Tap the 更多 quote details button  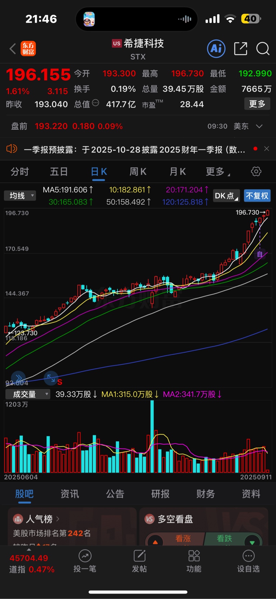[x=257, y=104]
